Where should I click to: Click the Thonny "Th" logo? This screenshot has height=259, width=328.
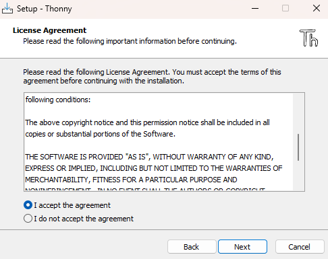pos(308,38)
